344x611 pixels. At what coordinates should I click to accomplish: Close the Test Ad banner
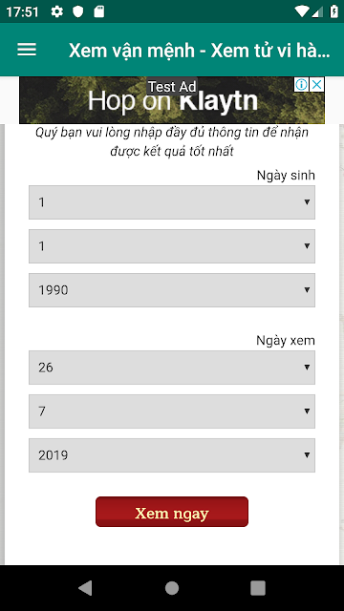pos(316,84)
